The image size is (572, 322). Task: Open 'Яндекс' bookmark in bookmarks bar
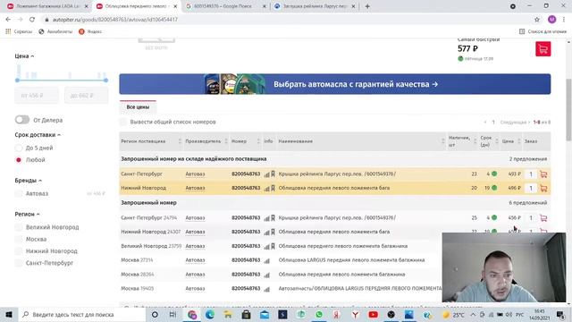coord(90,32)
